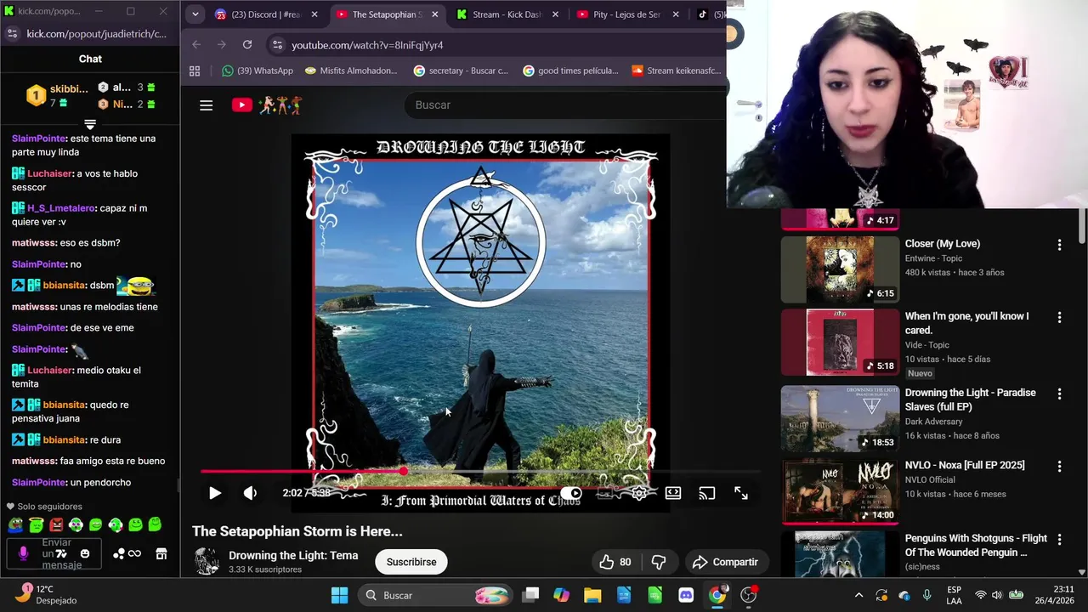
Task: Open the Kick shop storefront icon
Action: [161, 553]
